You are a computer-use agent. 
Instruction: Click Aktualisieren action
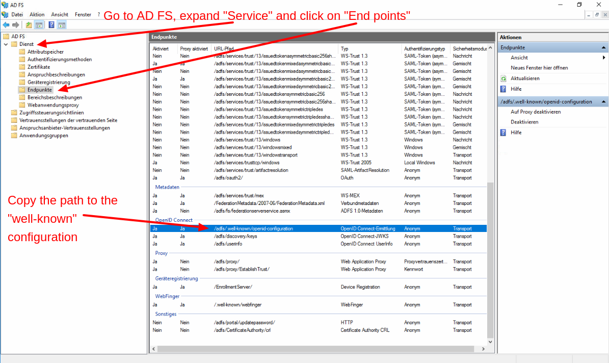coord(525,78)
